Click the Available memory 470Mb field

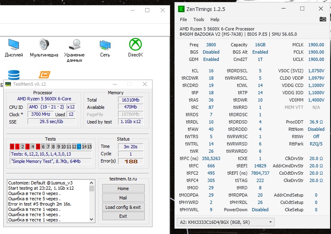click(131, 107)
